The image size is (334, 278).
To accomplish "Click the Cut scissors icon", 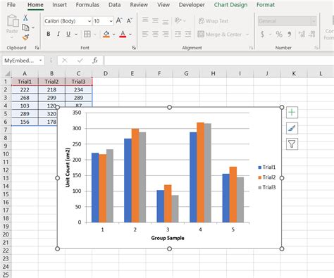I will [x=25, y=18].
